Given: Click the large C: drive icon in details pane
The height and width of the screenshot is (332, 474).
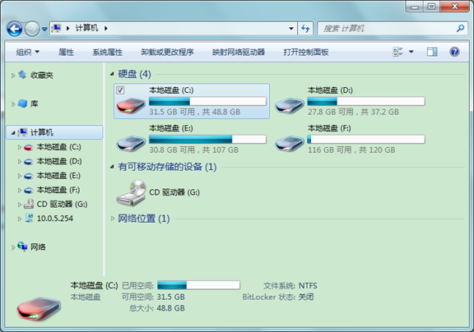Looking at the screenshot, I should [x=39, y=309].
